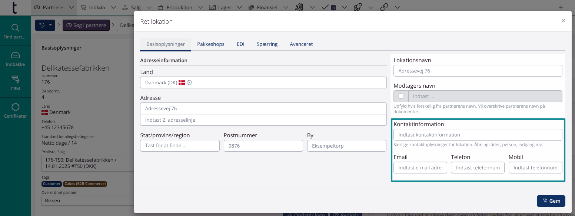Click the chain link icon in top bar
The width and height of the screenshot is (575, 216).
384,7
